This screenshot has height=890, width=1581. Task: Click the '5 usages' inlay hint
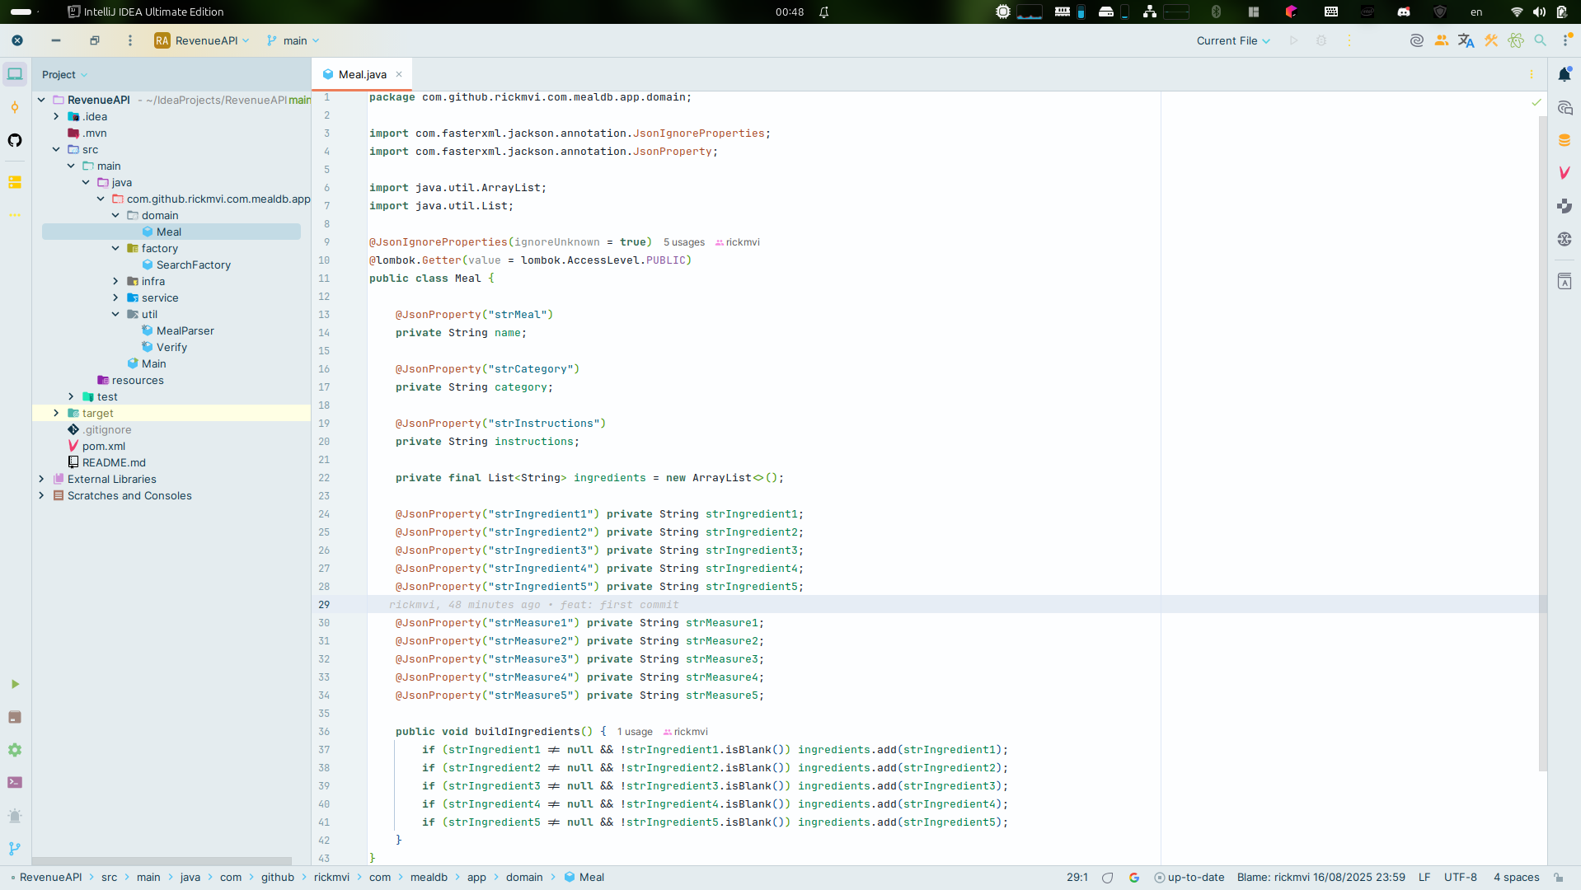pyautogui.click(x=684, y=242)
